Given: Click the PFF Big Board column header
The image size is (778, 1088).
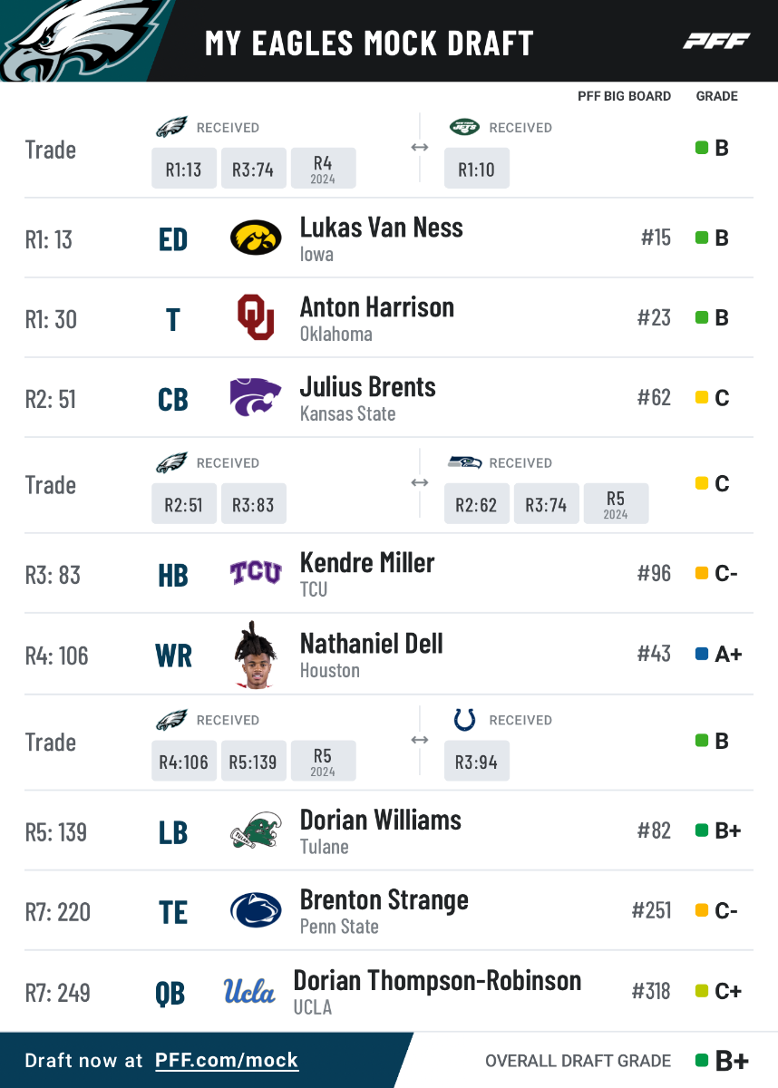Looking at the screenshot, I should [624, 96].
